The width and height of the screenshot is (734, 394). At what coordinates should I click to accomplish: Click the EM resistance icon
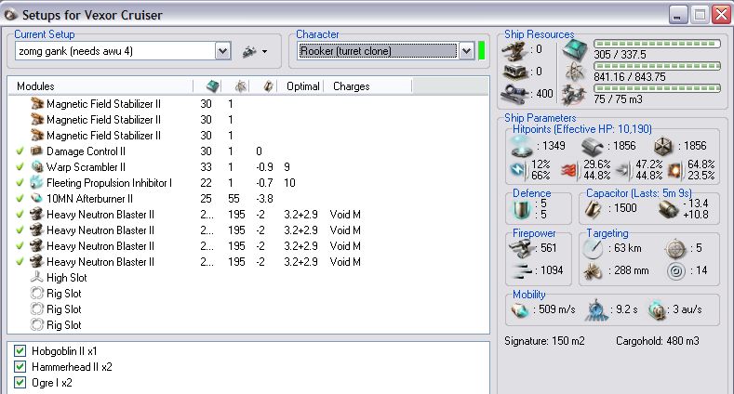[519, 169]
